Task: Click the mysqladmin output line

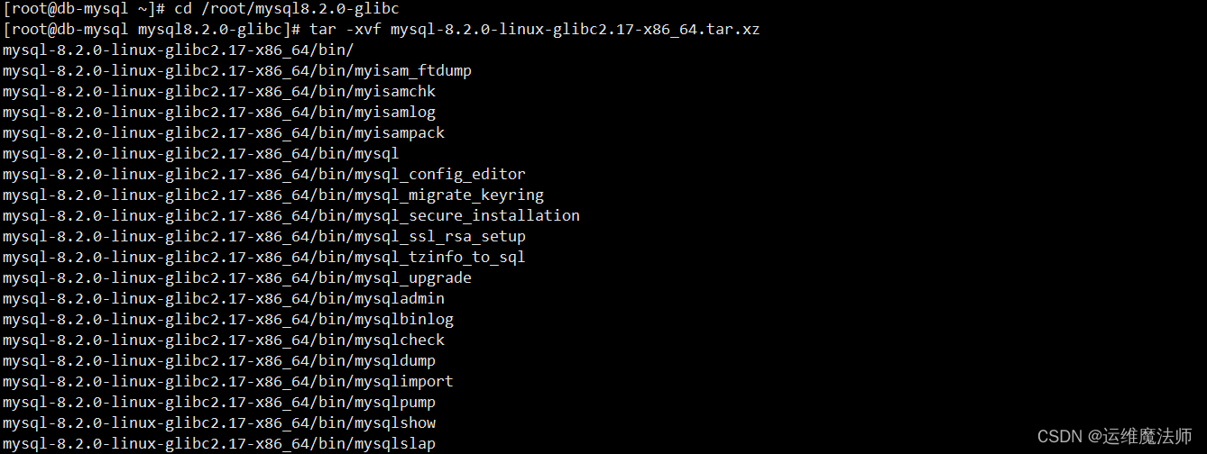Action: (224, 299)
